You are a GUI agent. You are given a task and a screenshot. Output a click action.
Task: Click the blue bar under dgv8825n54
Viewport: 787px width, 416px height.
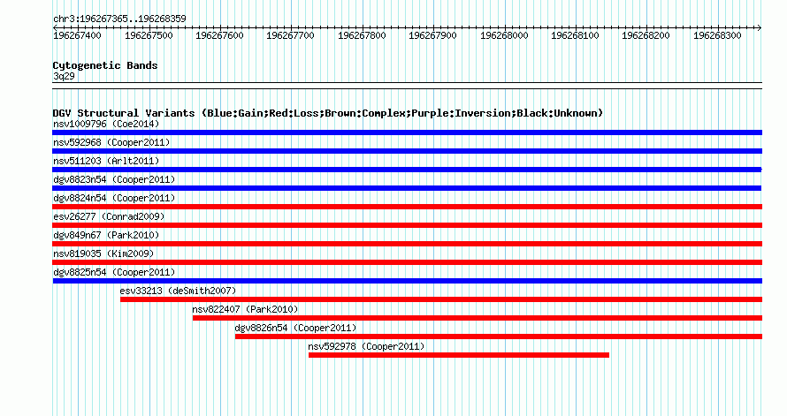point(407,281)
